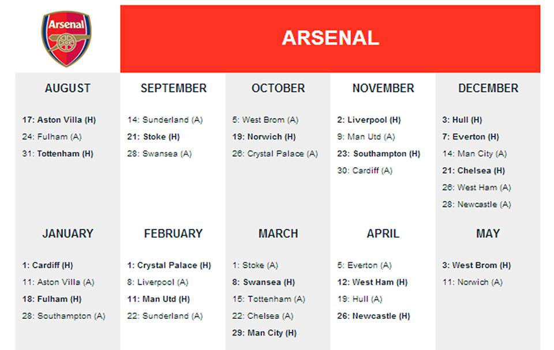Open the 31: Tottenham (H) fixture

click(x=58, y=153)
